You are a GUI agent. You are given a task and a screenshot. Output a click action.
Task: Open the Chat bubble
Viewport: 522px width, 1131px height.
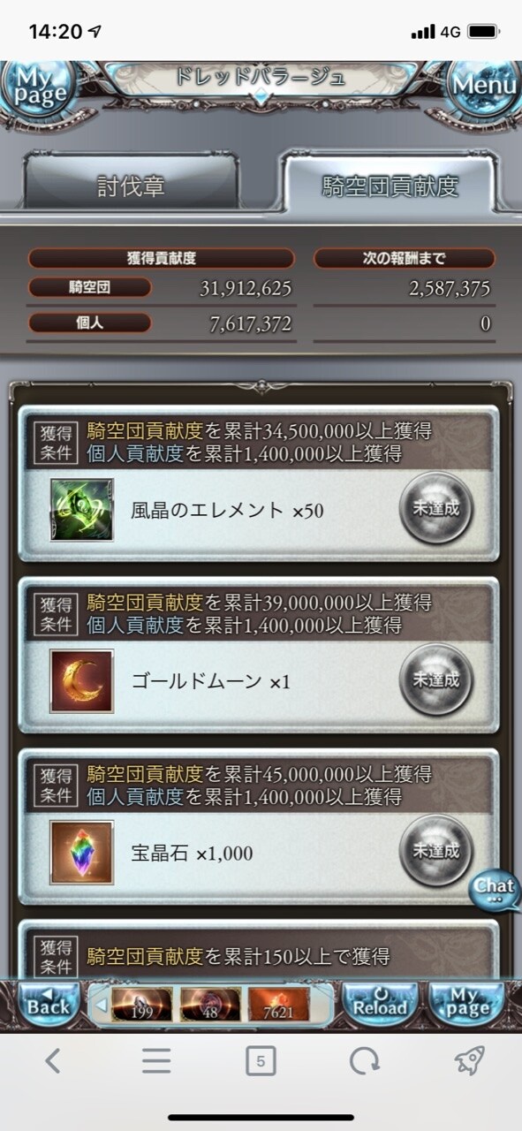click(x=495, y=889)
